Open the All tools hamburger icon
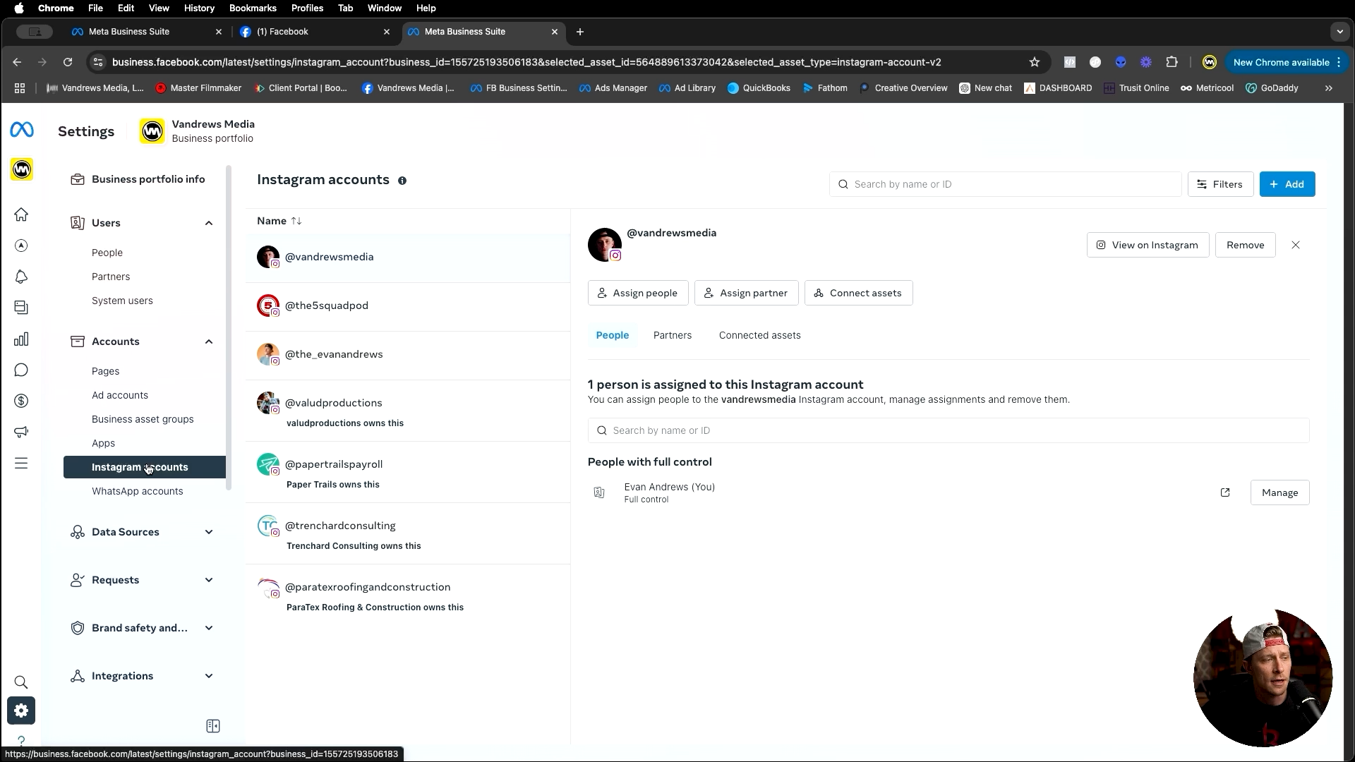 (21, 464)
